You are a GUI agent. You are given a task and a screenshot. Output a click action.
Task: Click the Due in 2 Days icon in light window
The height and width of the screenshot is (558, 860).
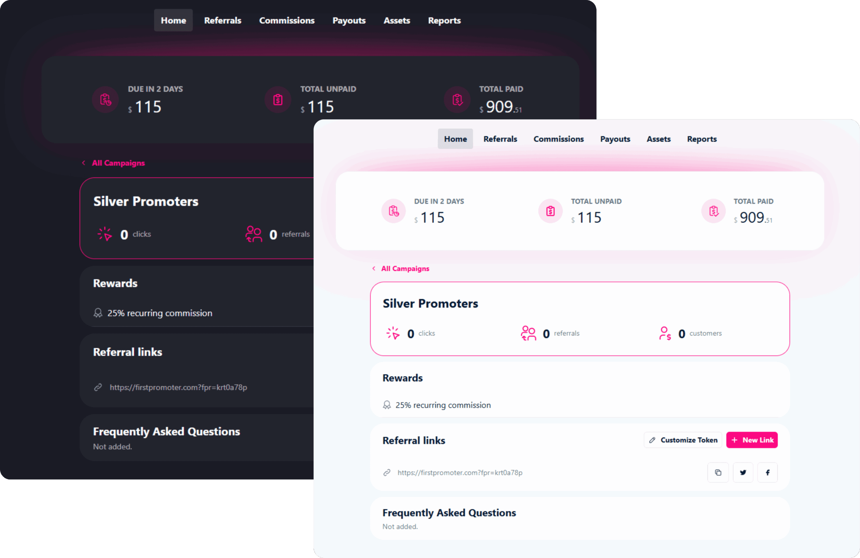coord(393,211)
